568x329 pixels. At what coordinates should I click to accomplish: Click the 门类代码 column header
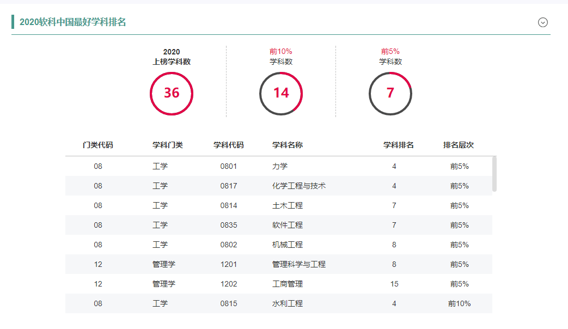pyautogui.click(x=98, y=145)
